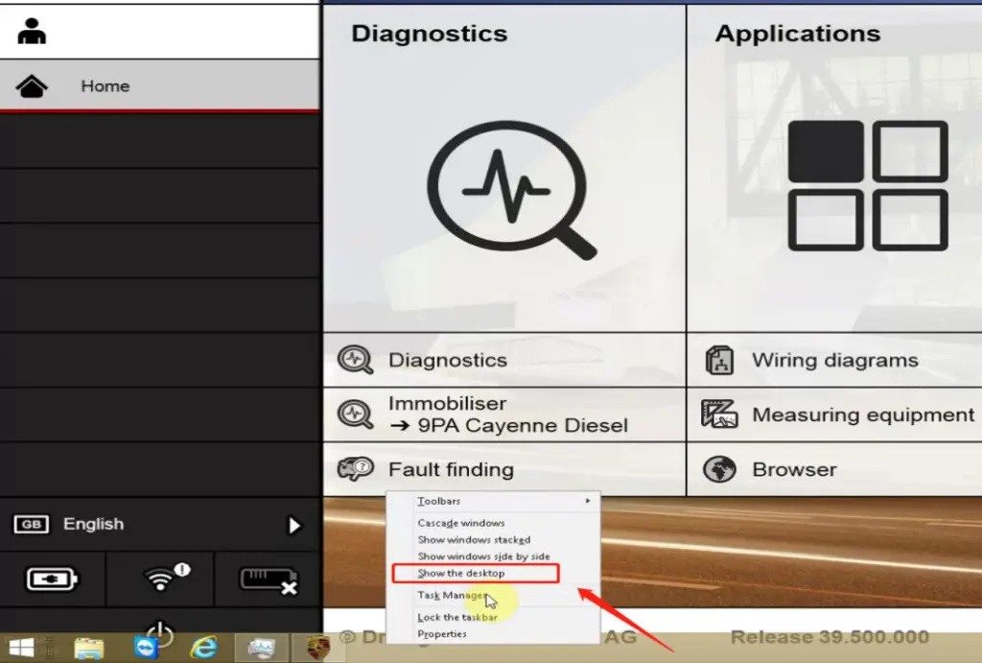982x663 pixels.
Task: Open the large Diagnostics magnifier tile
Action: 504,168
